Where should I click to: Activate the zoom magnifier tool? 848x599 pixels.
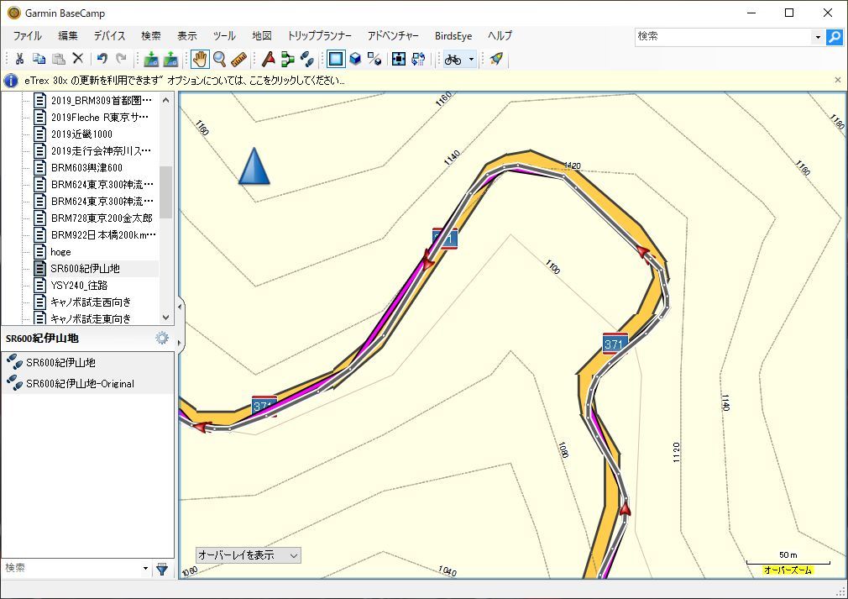click(x=219, y=59)
